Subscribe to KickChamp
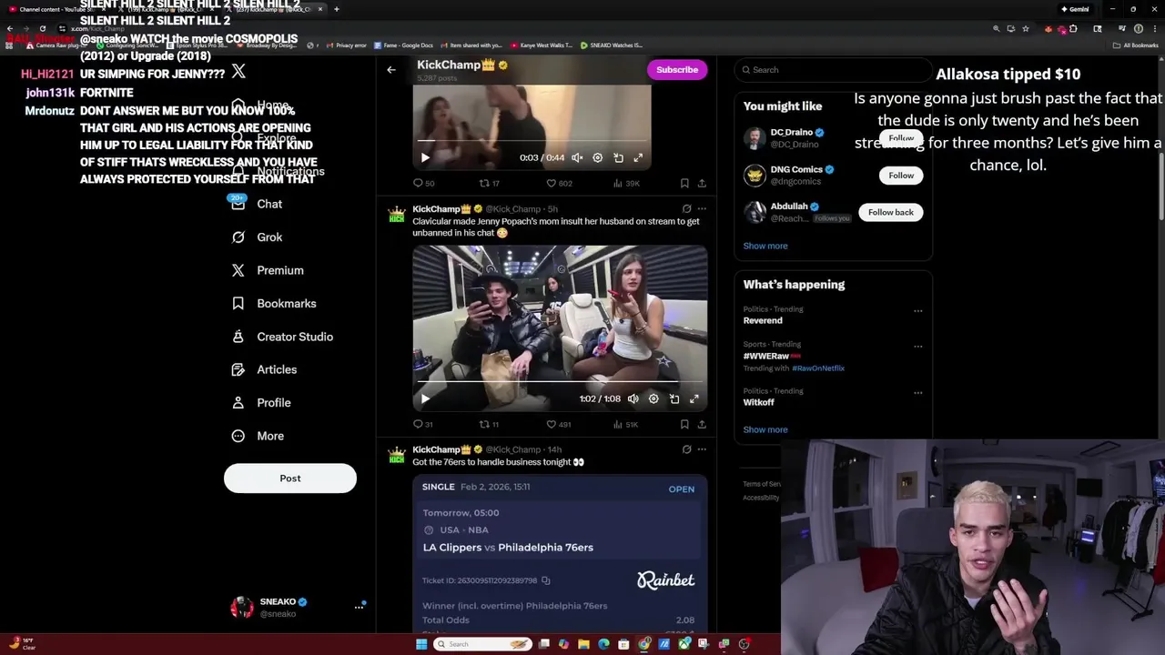This screenshot has width=1165, height=655. (677, 69)
